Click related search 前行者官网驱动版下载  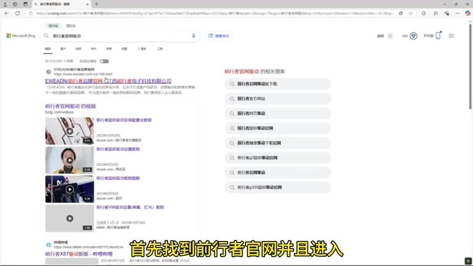pos(278,84)
